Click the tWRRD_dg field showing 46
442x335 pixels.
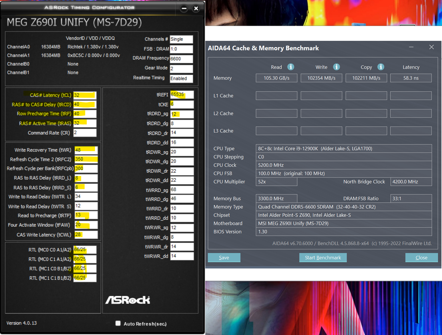tap(182, 199)
